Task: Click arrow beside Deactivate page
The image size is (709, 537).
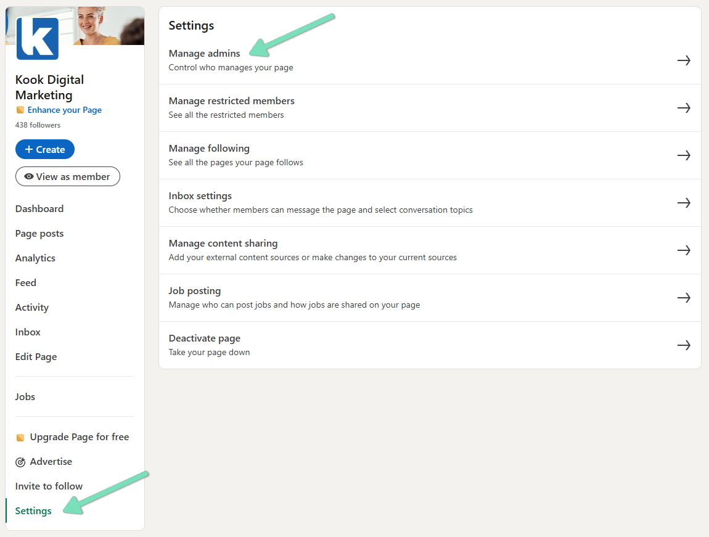Action: (x=684, y=345)
